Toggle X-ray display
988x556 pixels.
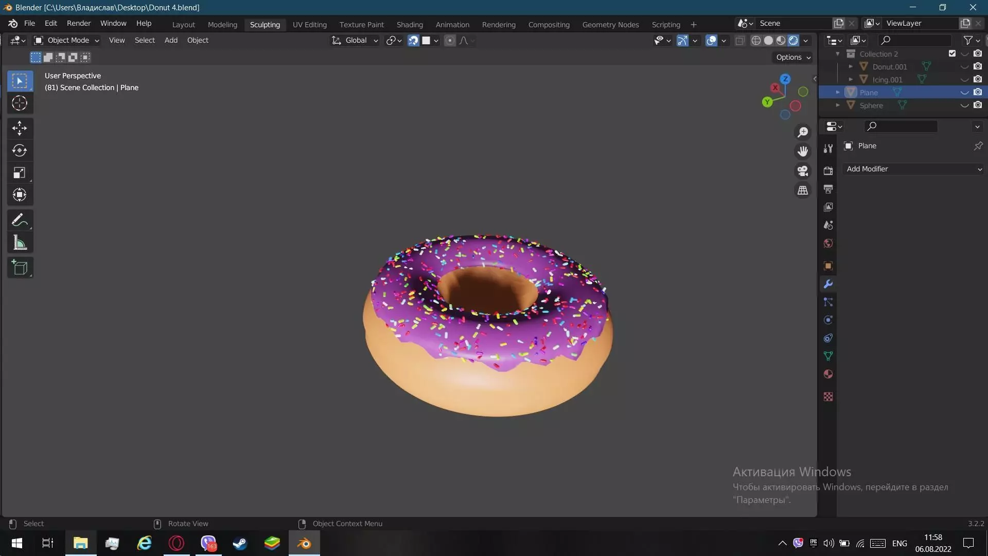click(740, 40)
